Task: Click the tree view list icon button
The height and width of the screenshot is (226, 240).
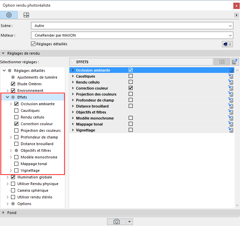Action: (x=222, y=62)
